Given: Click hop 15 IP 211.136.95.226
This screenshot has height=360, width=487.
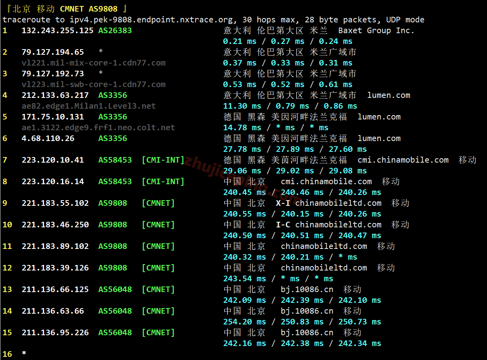Looking at the screenshot, I should 55,332.
